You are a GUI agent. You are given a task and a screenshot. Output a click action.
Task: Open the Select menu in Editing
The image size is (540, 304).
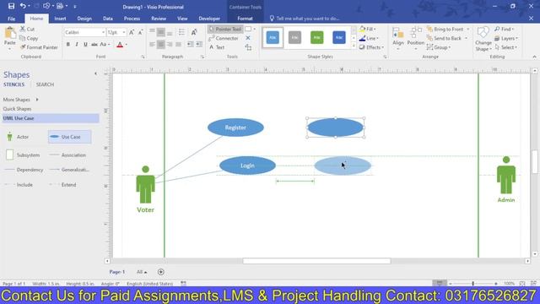click(505, 47)
